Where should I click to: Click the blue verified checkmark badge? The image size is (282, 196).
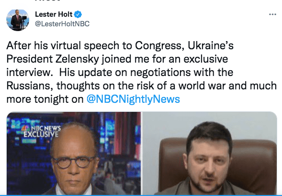(x=78, y=14)
